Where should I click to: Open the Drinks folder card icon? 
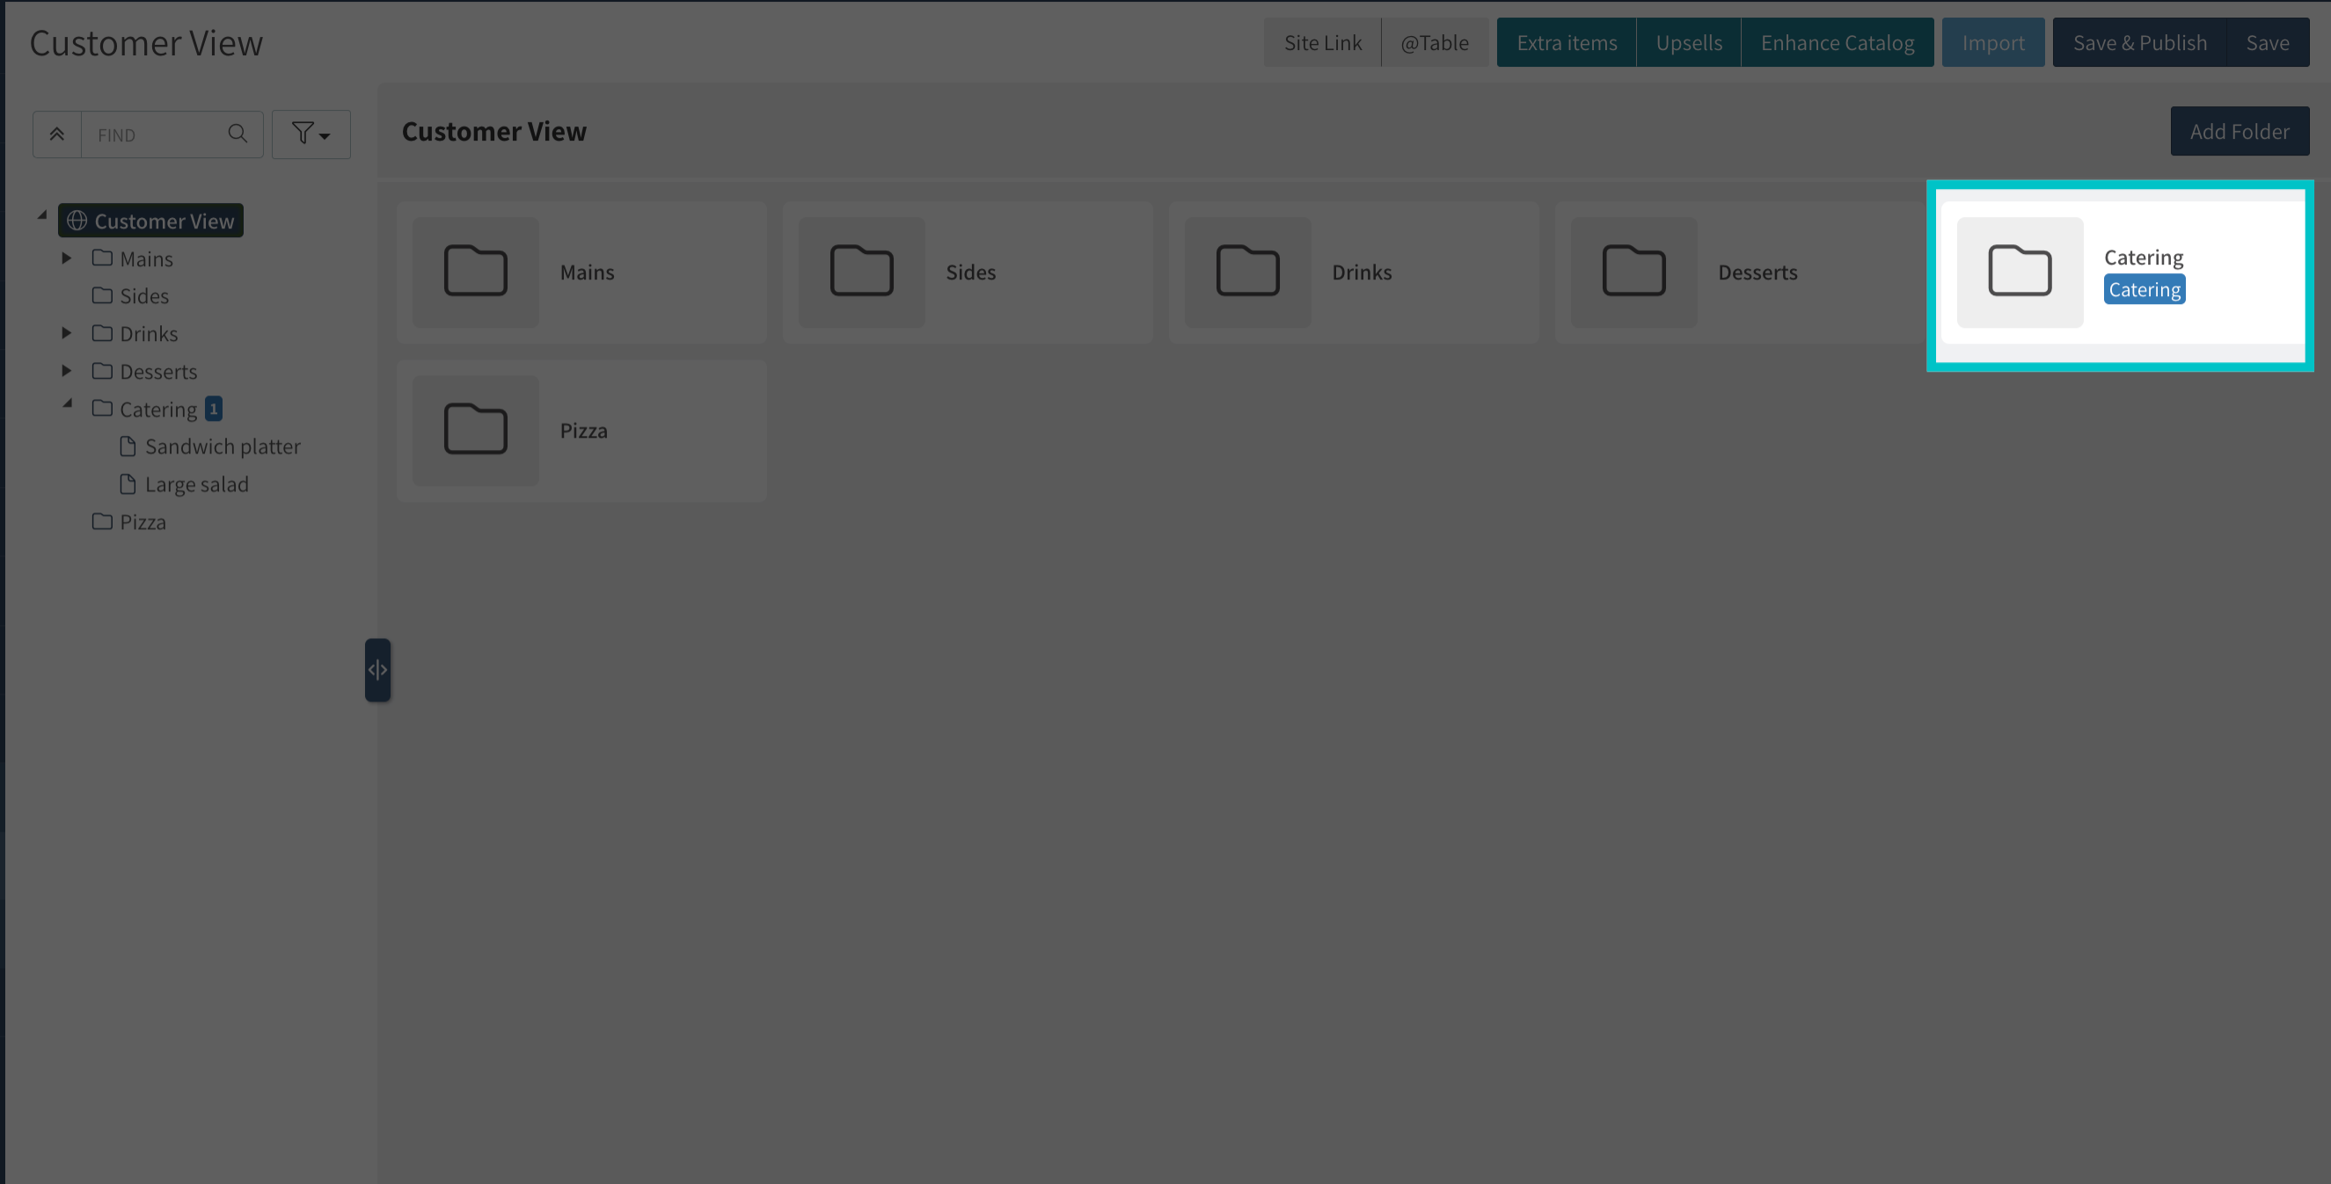coord(1248,272)
